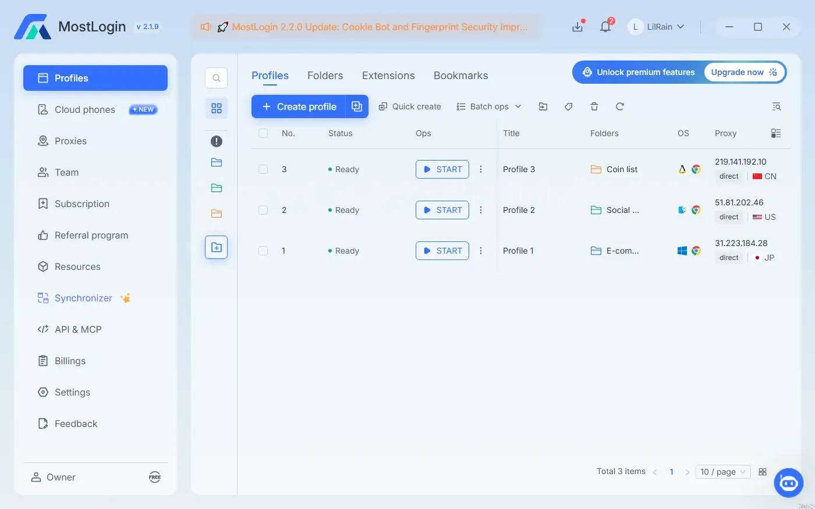Viewport: 815px width, 509px height.
Task: Open the LilRain account dropdown
Action: [x=656, y=27]
